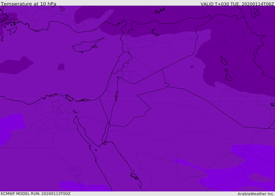Click the "ArabiaWeather Inc" credit text
The width and height of the screenshot is (275, 196).
pos(256,194)
